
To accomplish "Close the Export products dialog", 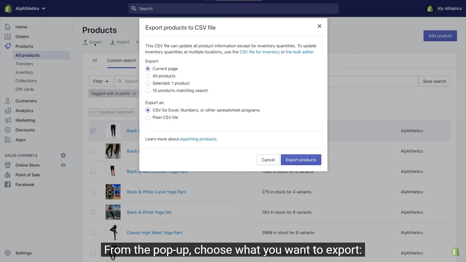I will [320, 26].
